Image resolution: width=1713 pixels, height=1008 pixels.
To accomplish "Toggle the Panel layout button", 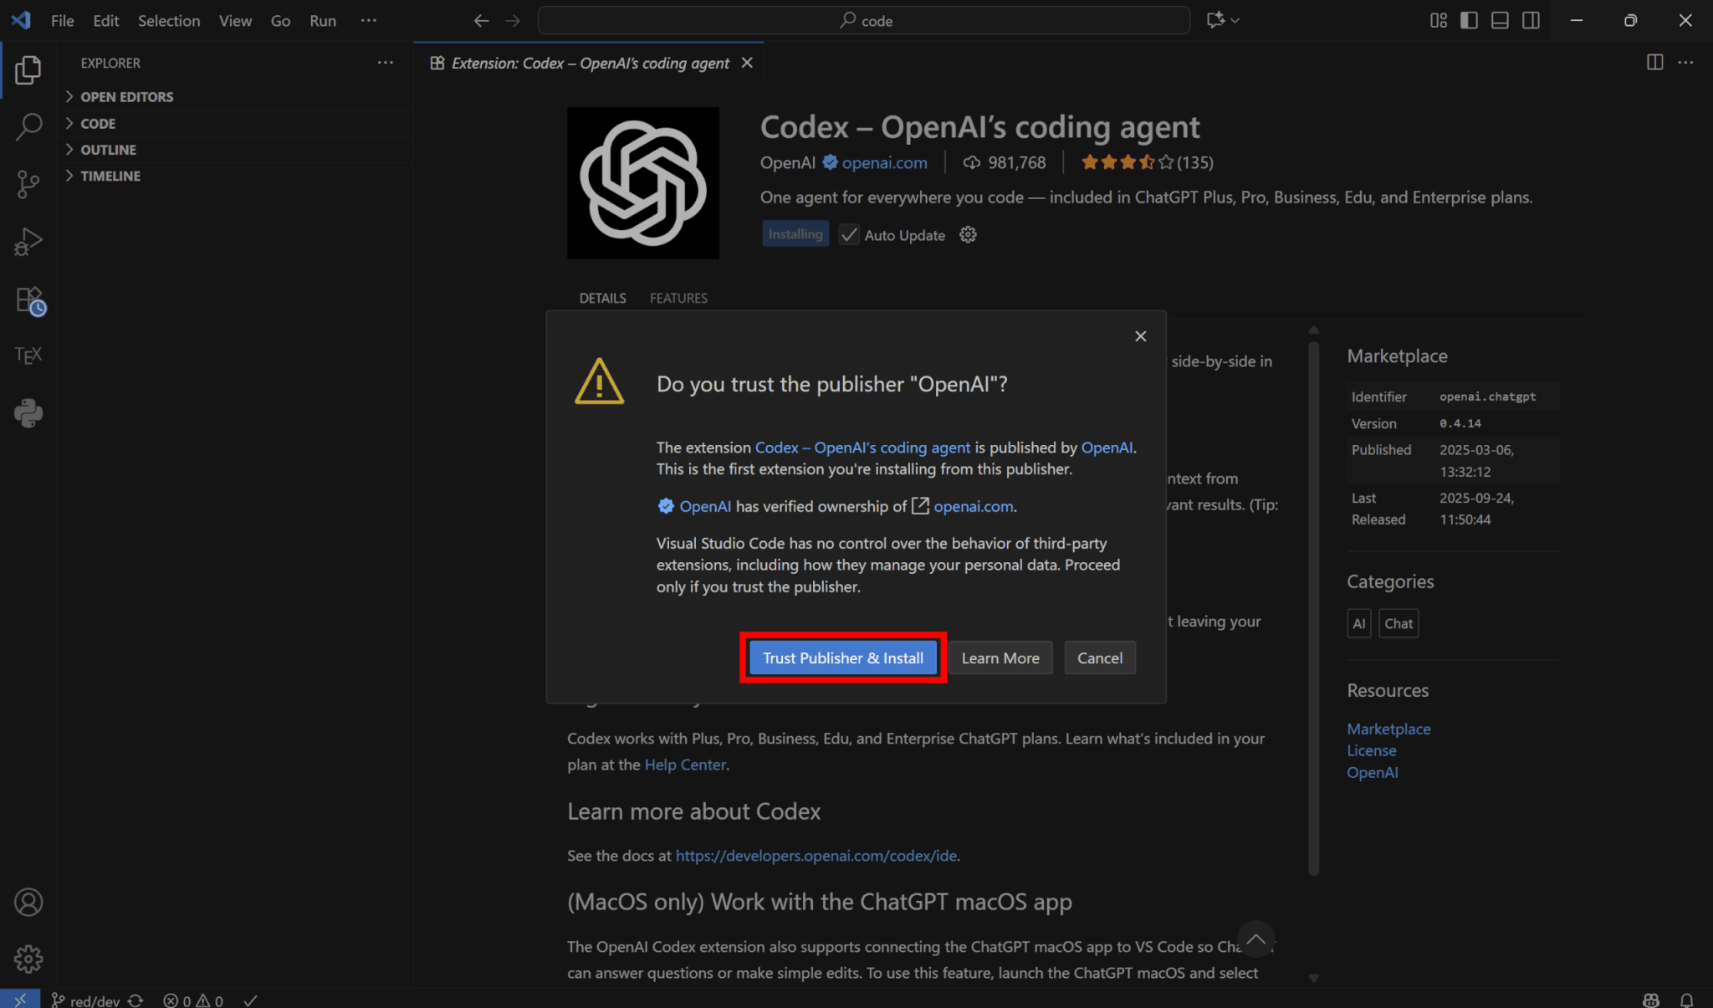I will point(1500,20).
